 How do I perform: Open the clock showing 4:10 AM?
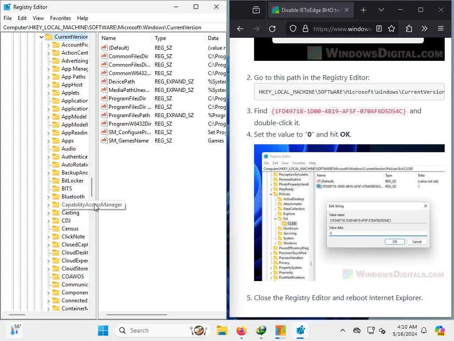coord(405,330)
